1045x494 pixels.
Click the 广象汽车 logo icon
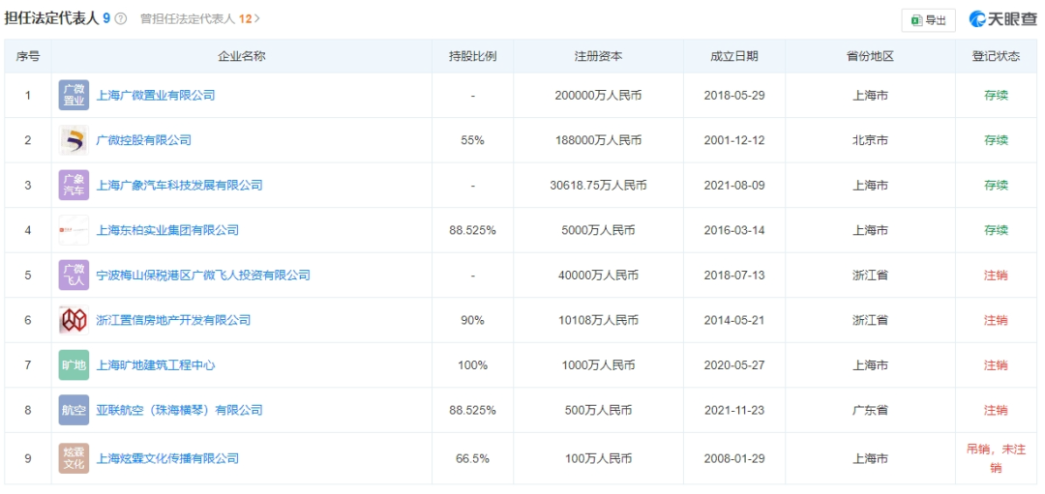[74, 185]
